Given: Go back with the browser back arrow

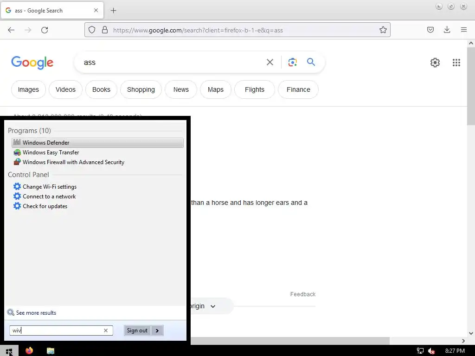Looking at the screenshot, I should 11,30.
